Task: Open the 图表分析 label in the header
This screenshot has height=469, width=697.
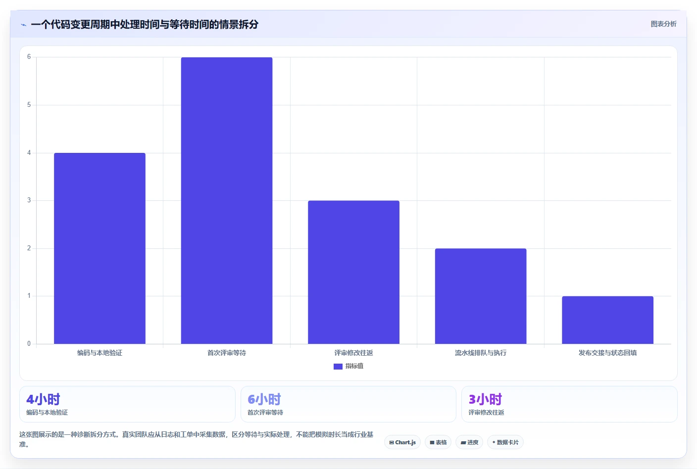Action: 663,24
